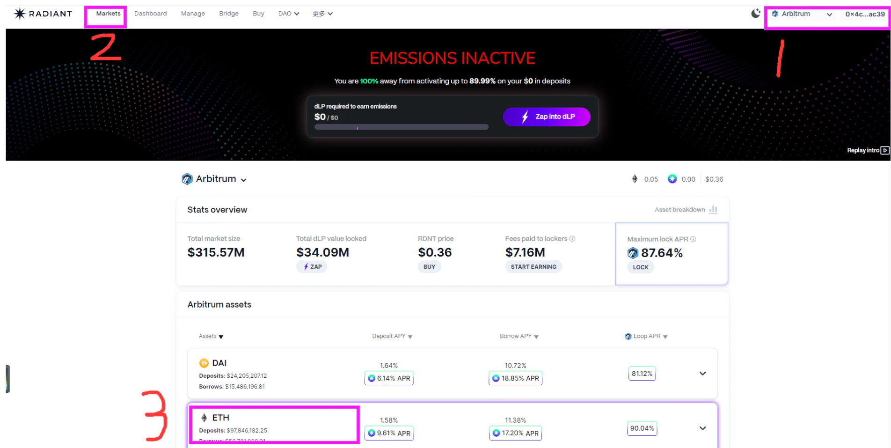Screen dimensions: 891x448
Task: Show Fees paid to lockers info tooltip
Action: coord(572,239)
